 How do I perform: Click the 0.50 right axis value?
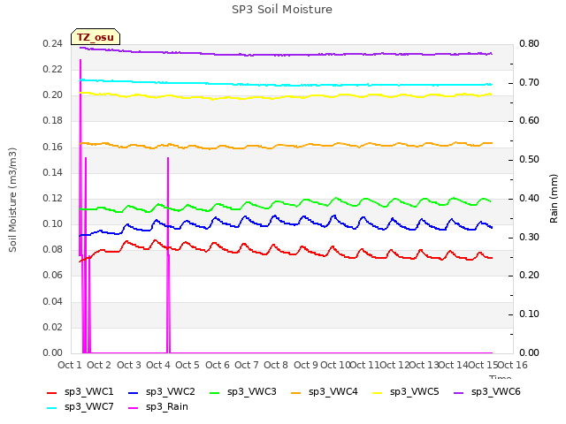pos(529,159)
